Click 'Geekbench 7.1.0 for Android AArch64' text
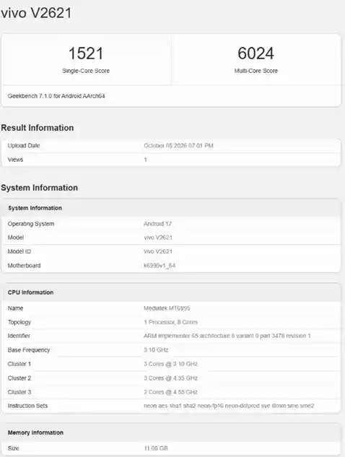 (x=56, y=96)
